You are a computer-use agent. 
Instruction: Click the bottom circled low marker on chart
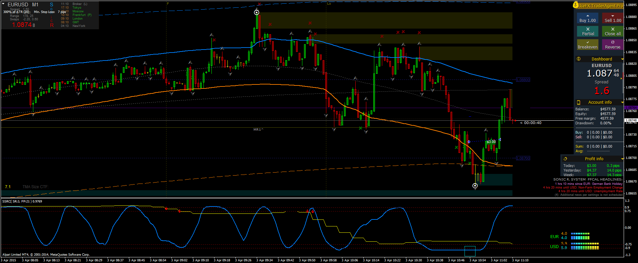[x=475, y=186]
